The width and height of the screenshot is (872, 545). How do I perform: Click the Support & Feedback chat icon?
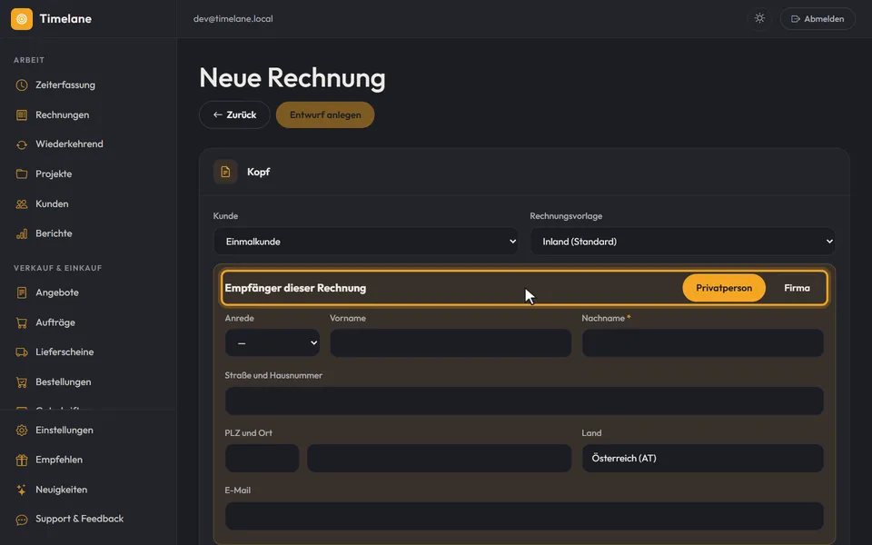pos(22,520)
